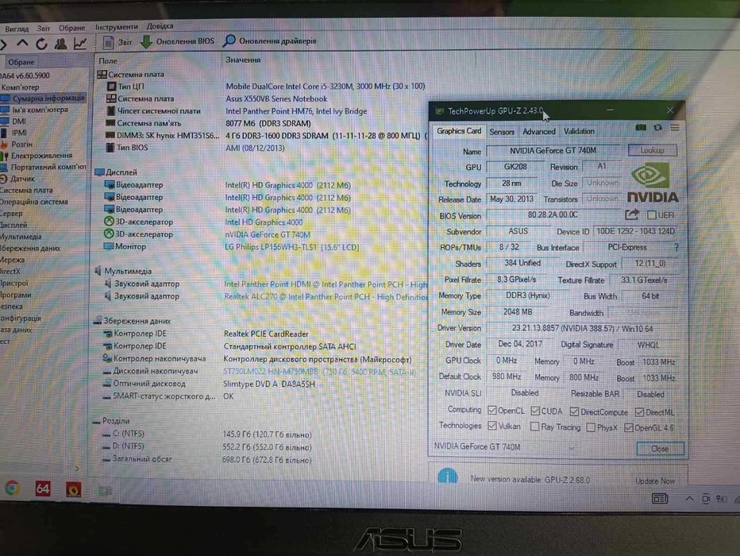Click the Обране tab in the left panel
Viewport: 740px width, 556px height.
[x=21, y=62]
